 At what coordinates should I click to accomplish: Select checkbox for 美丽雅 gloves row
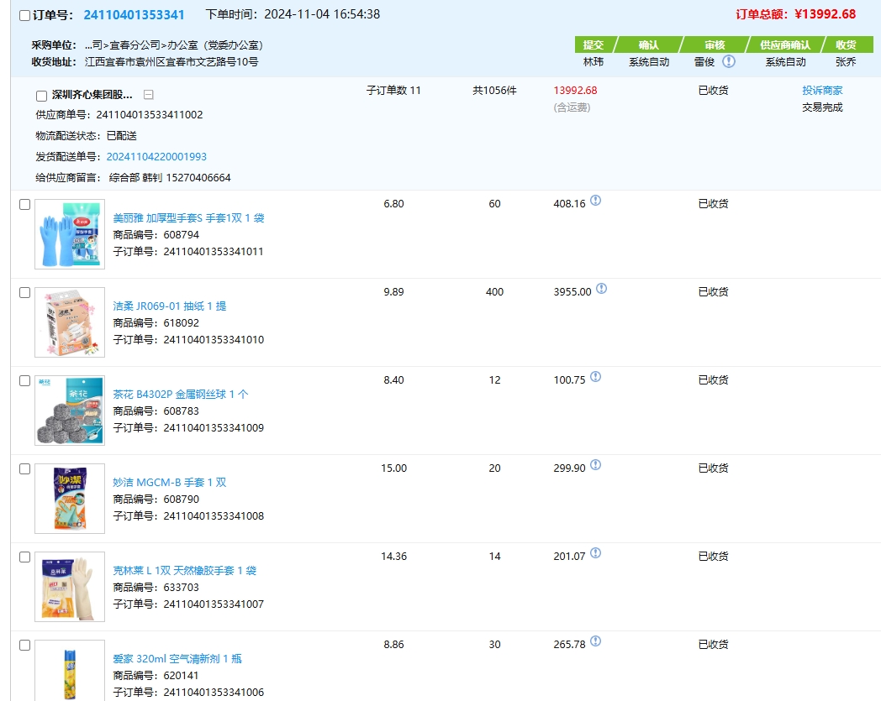[x=24, y=204]
